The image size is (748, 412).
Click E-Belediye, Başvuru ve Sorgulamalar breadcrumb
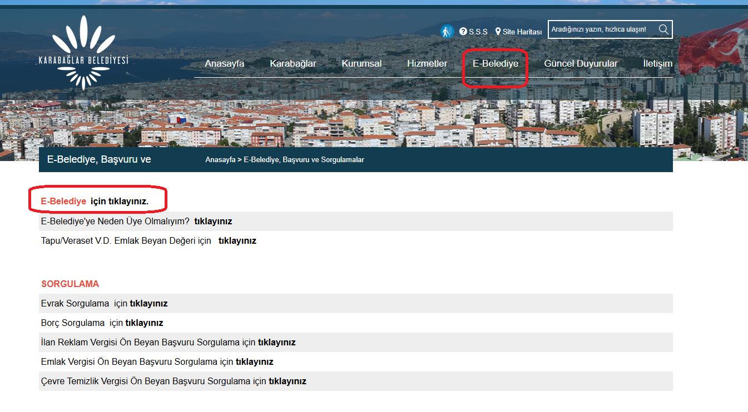pos(304,160)
